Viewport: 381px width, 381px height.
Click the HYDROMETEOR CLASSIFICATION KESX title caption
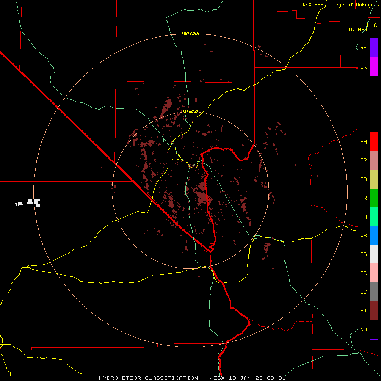tap(192, 378)
